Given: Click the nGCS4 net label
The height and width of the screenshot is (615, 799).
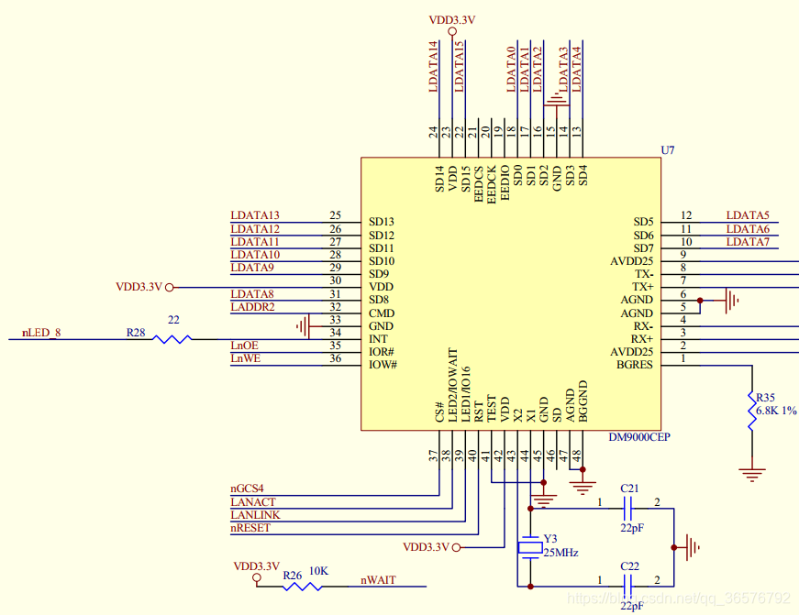Looking at the screenshot, I should tap(247, 489).
